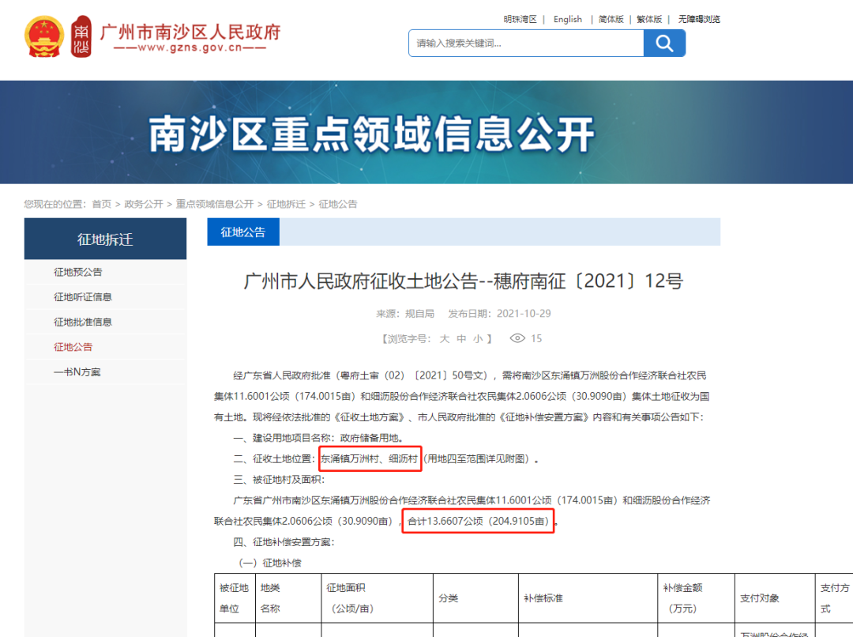Screen dimensions: 853x637
Task: Click the 征地公告 blue tab
Action: point(243,232)
